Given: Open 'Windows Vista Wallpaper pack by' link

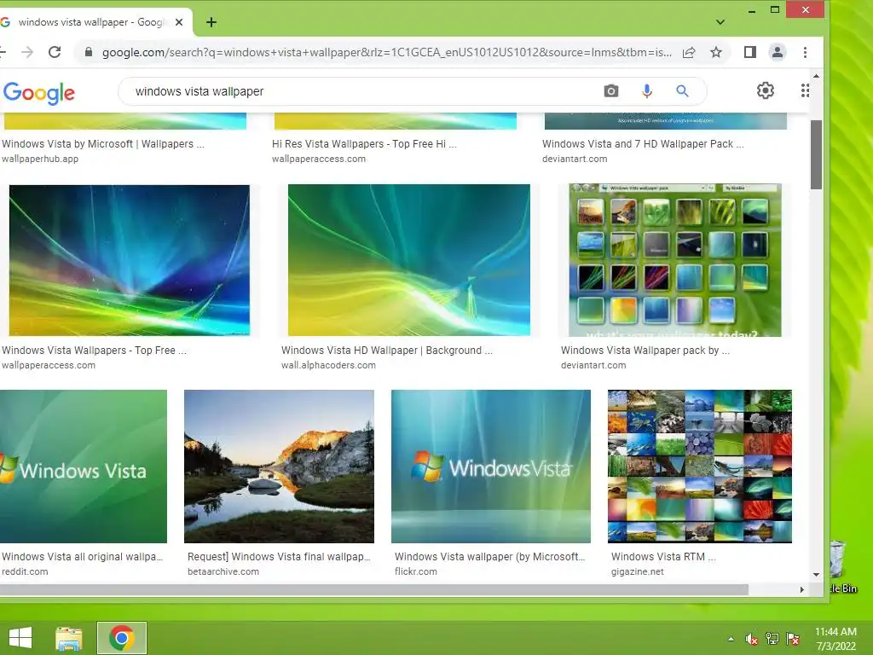Looking at the screenshot, I should pos(645,351).
